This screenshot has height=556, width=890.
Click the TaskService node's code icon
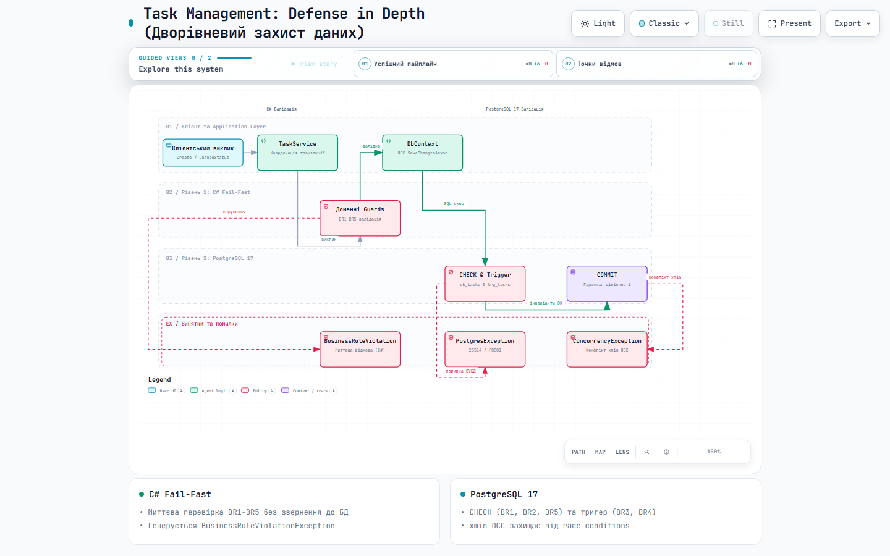point(263,141)
